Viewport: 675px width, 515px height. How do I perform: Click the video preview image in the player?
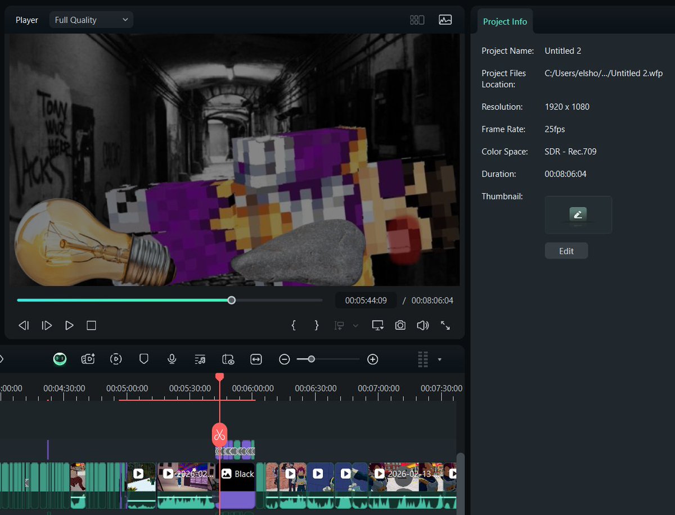point(235,160)
